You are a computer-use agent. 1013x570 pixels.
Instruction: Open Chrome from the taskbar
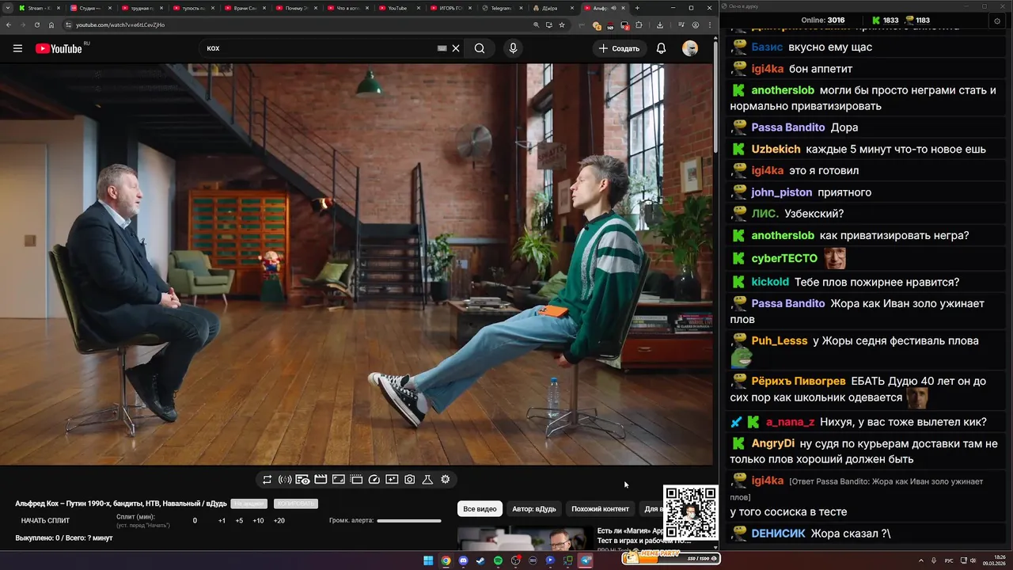[446, 560]
